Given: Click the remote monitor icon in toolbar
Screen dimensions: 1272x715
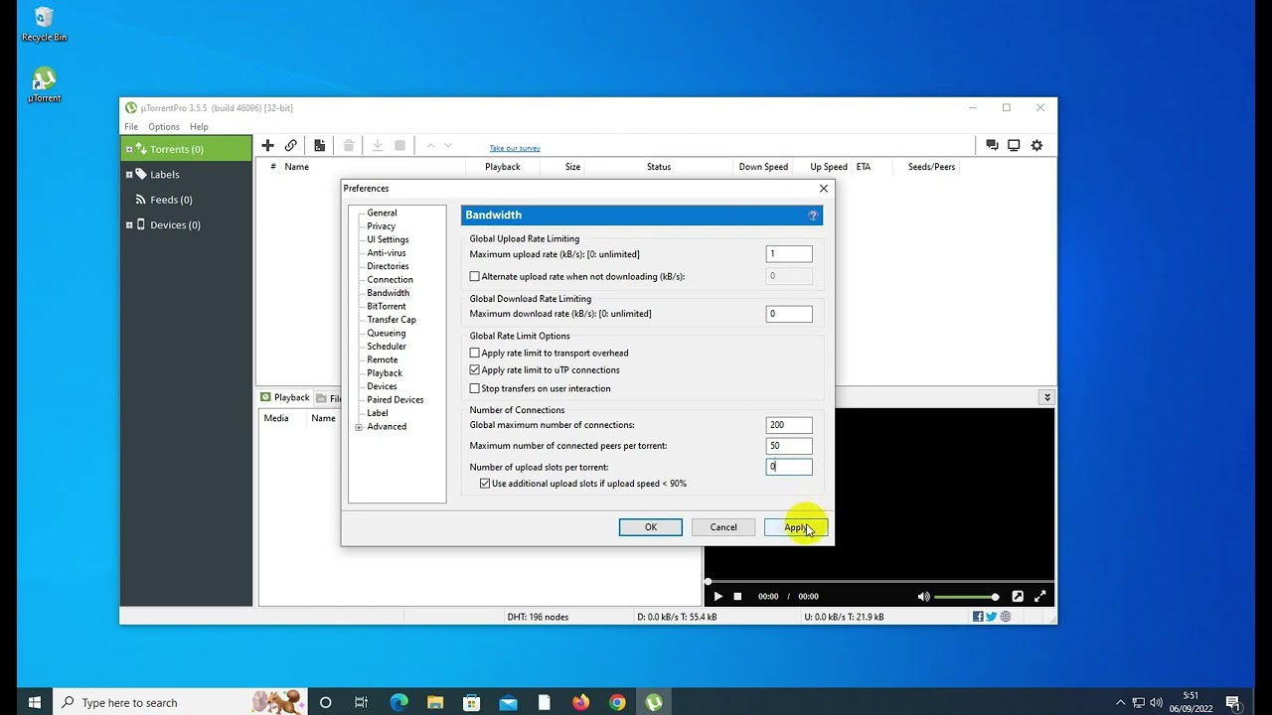Looking at the screenshot, I should point(1014,145).
